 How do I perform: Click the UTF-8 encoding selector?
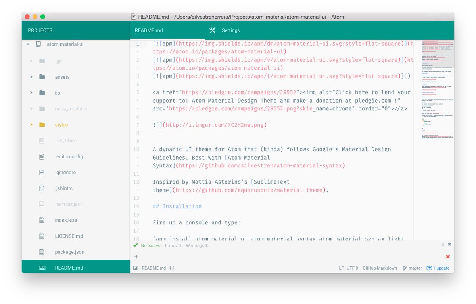coord(352,268)
